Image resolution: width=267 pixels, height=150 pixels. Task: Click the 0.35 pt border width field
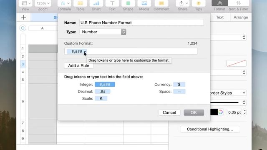pyautogui.click(x=234, y=112)
